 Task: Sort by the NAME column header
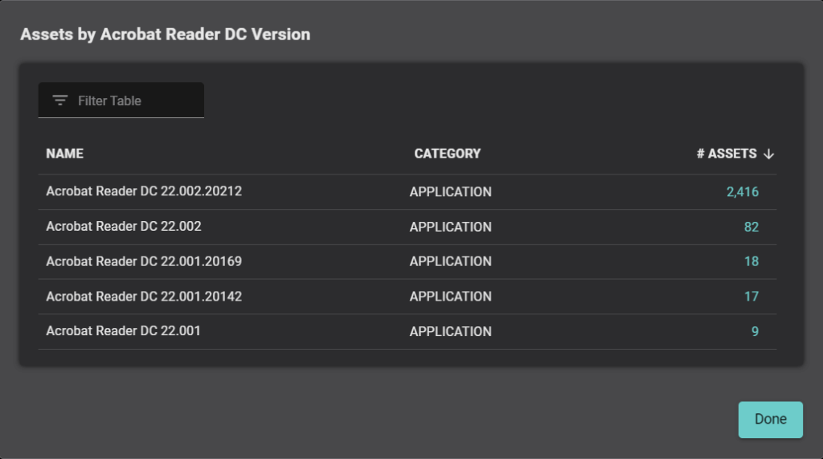pos(64,154)
